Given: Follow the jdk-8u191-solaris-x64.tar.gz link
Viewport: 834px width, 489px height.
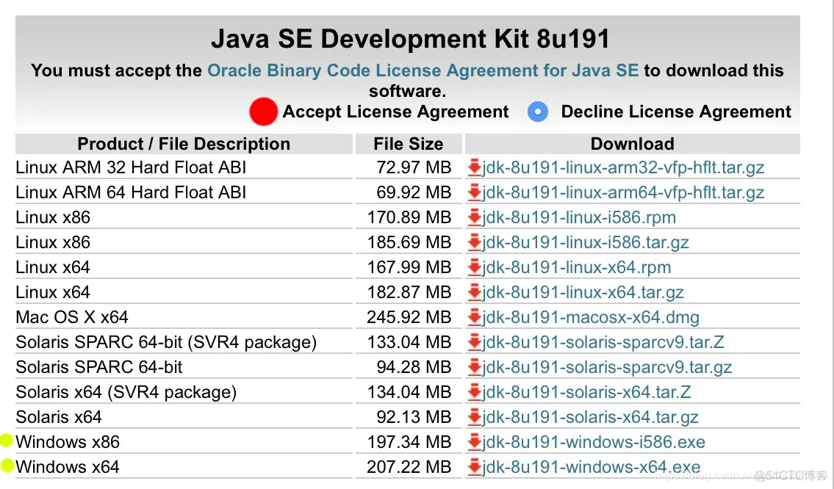Looking at the screenshot, I should (590, 417).
